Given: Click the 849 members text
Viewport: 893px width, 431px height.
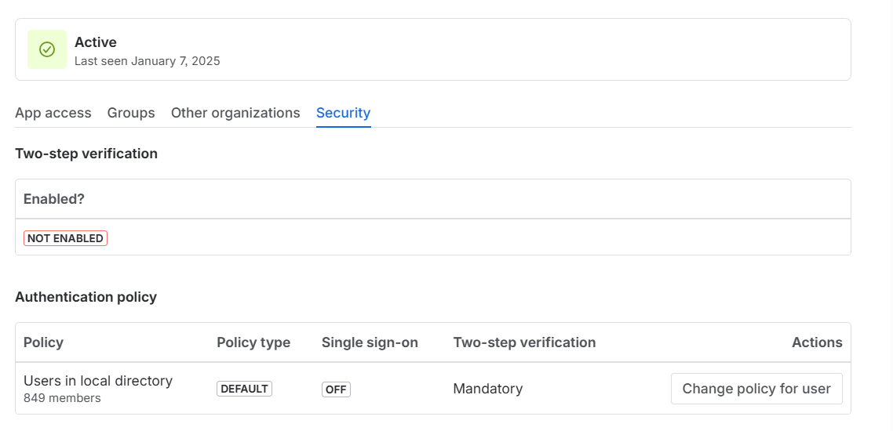Looking at the screenshot, I should 62,398.
